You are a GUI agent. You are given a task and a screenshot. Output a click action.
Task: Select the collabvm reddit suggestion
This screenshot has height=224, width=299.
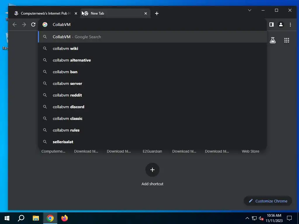[152, 95]
